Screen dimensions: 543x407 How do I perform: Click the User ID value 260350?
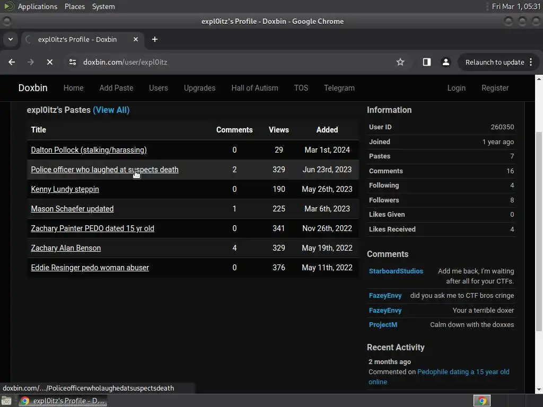502,127
